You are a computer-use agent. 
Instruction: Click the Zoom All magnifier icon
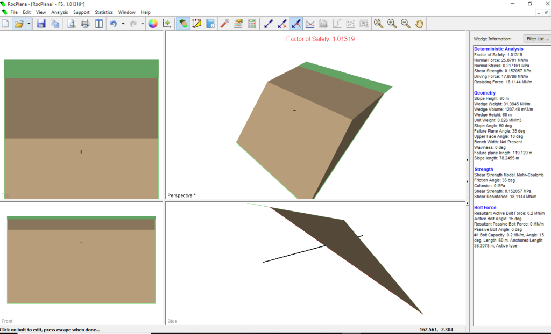[x=378, y=24]
